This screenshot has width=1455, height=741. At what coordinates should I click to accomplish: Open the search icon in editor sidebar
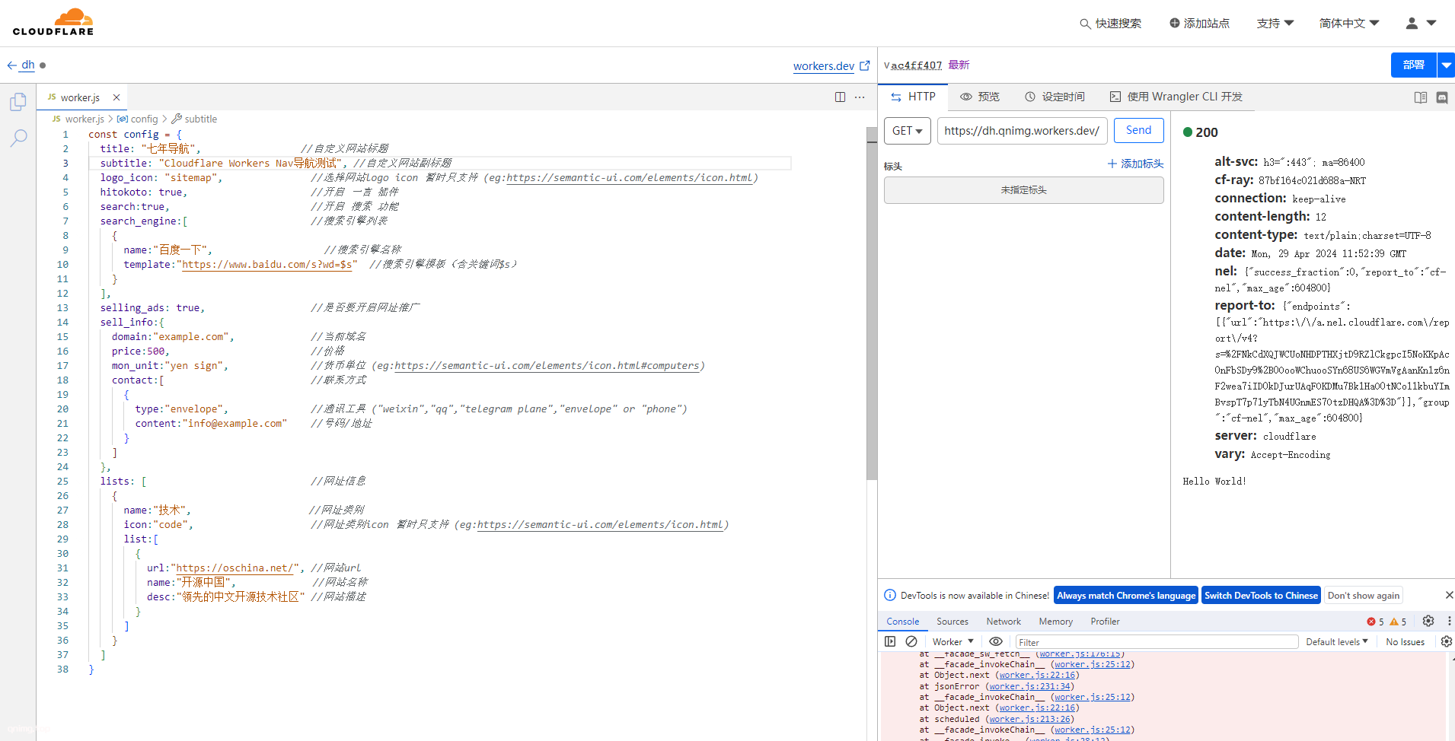[x=18, y=138]
